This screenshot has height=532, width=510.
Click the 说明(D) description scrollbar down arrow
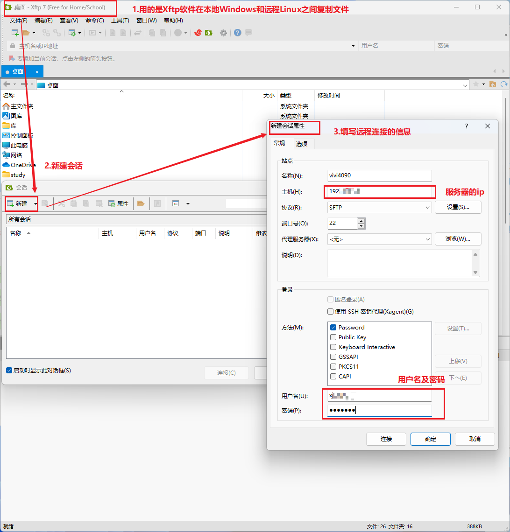[x=475, y=273]
